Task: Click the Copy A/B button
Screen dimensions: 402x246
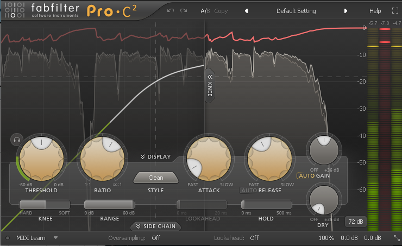Action: point(221,11)
